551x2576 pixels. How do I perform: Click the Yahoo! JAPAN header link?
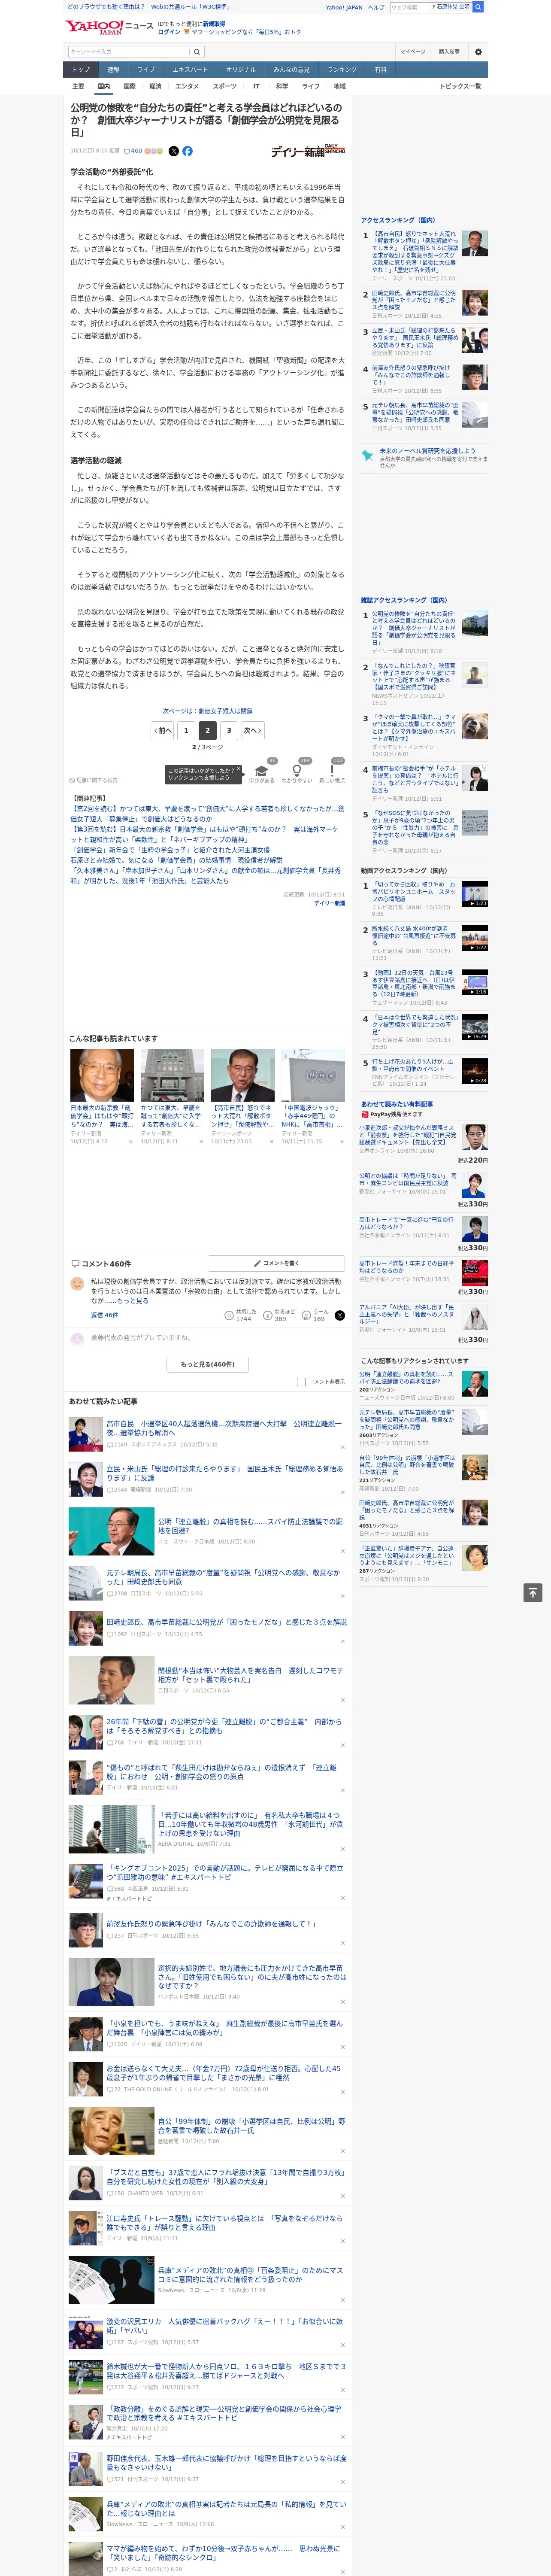point(344,7)
